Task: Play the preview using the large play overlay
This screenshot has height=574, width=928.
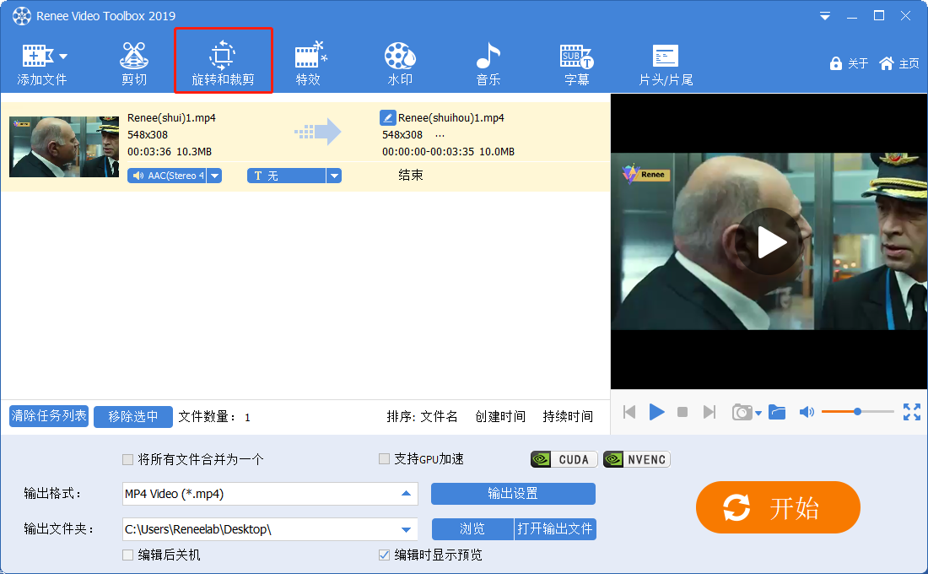Action: [770, 241]
